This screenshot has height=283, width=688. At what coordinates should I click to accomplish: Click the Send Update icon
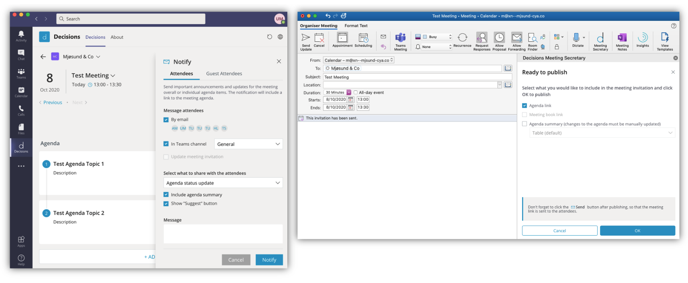306,41
